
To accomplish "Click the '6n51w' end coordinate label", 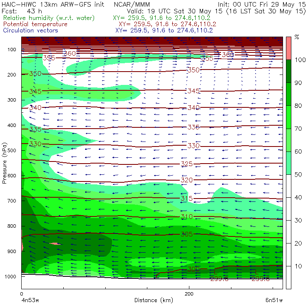I will [x=274, y=300].
